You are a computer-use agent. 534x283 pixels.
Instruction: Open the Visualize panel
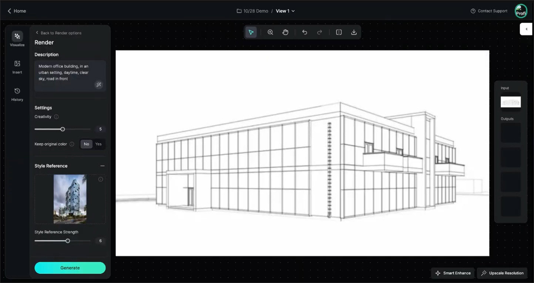point(17,39)
